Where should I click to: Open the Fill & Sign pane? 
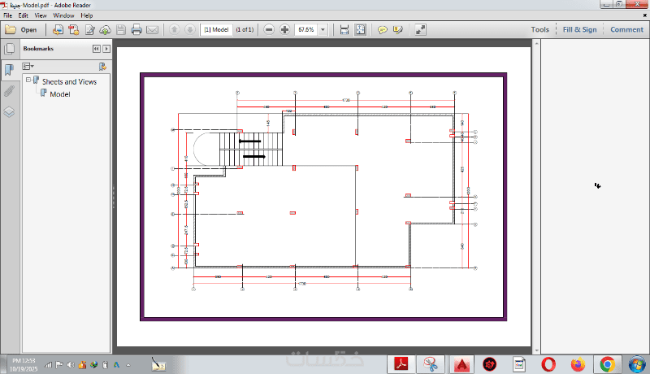pyautogui.click(x=579, y=29)
